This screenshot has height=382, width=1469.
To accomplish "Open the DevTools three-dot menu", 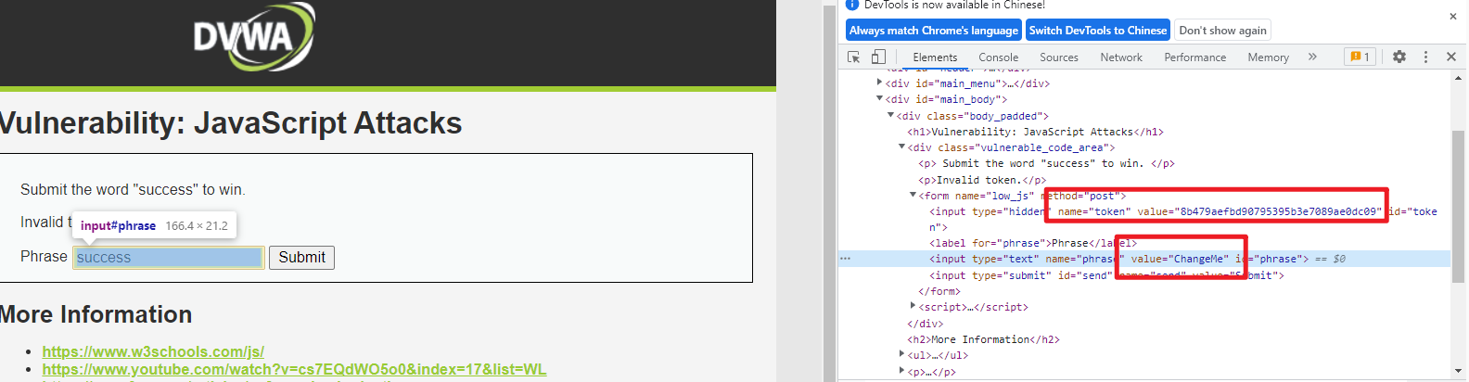I will (x=1426, y=57).
